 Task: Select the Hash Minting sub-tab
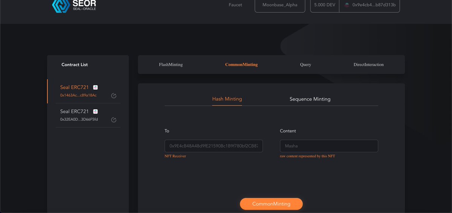pos(227,99)
